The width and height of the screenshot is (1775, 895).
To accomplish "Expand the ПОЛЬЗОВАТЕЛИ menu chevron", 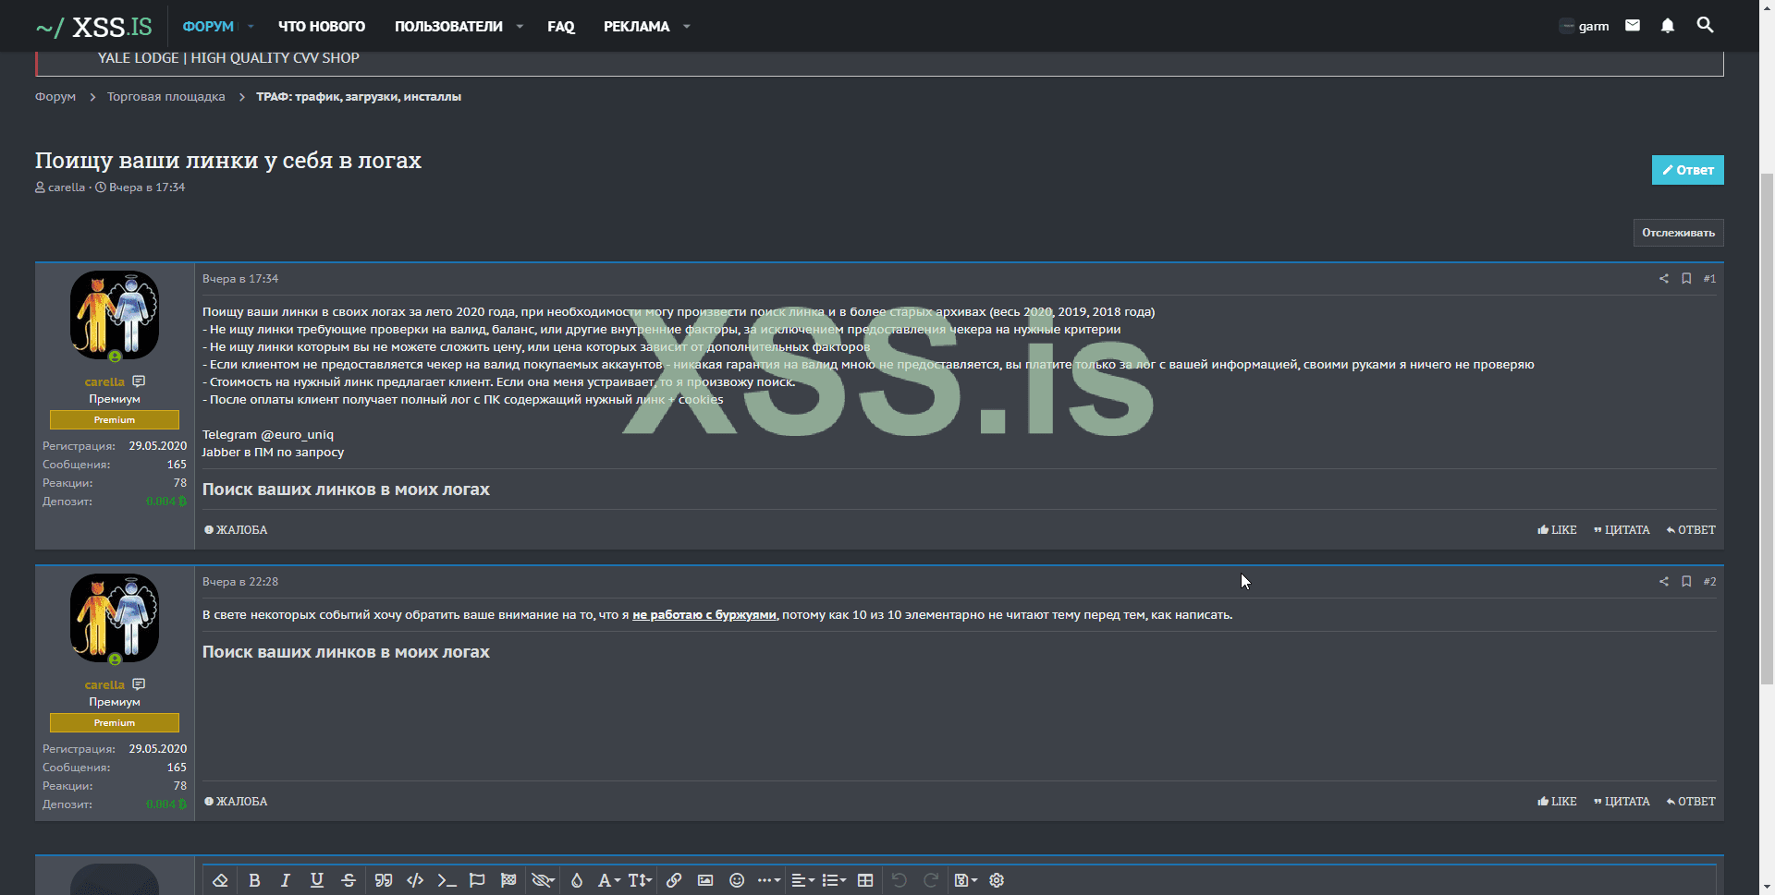I will pyautogui.click(x=520, y=26).
